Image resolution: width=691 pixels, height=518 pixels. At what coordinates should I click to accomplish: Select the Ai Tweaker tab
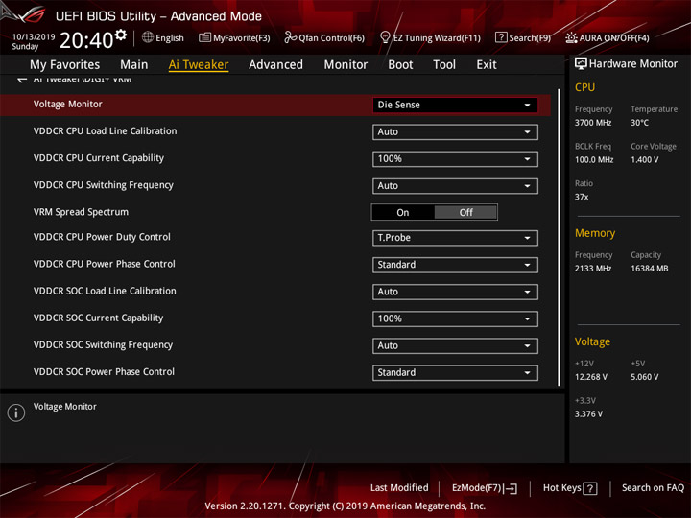tap(199, 65)
